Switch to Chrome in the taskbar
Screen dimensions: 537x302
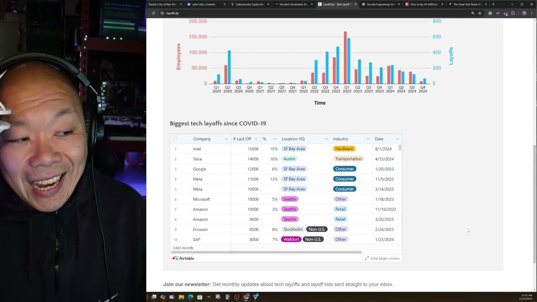(x=246, y=297)
